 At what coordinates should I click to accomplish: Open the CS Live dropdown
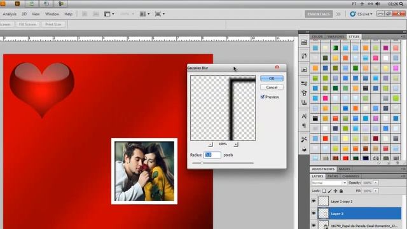coord(361,14)
